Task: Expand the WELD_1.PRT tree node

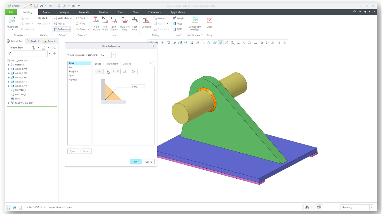Action: coord(9,69)
